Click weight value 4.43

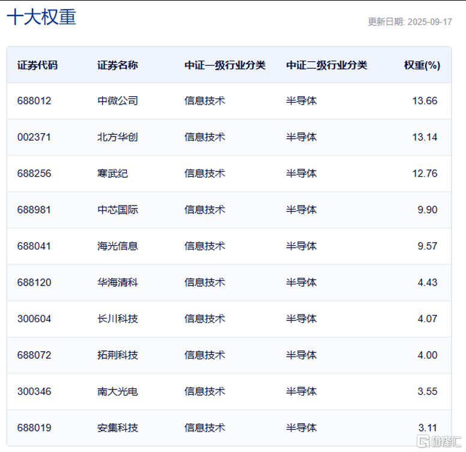[x=428, y=282]
